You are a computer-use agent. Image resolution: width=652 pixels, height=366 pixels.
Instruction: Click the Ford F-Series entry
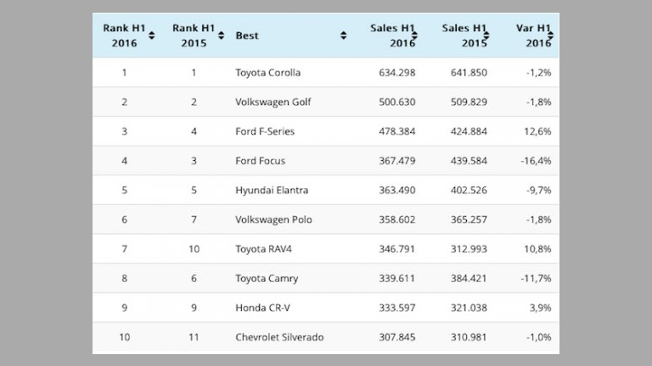(265, 131)
